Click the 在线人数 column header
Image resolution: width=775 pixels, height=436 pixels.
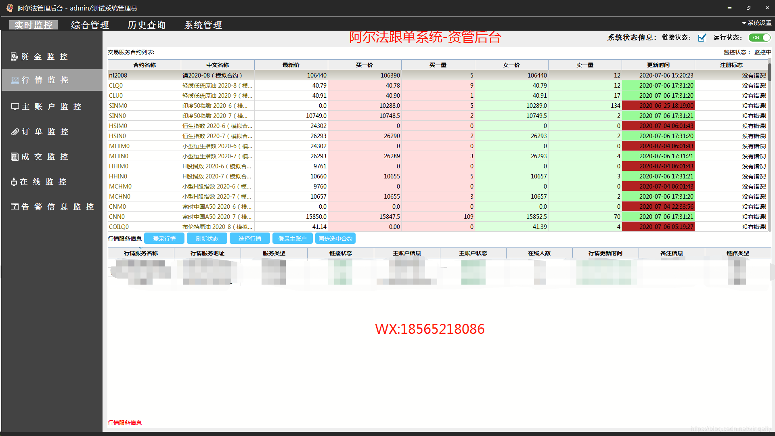coord(539,253)
